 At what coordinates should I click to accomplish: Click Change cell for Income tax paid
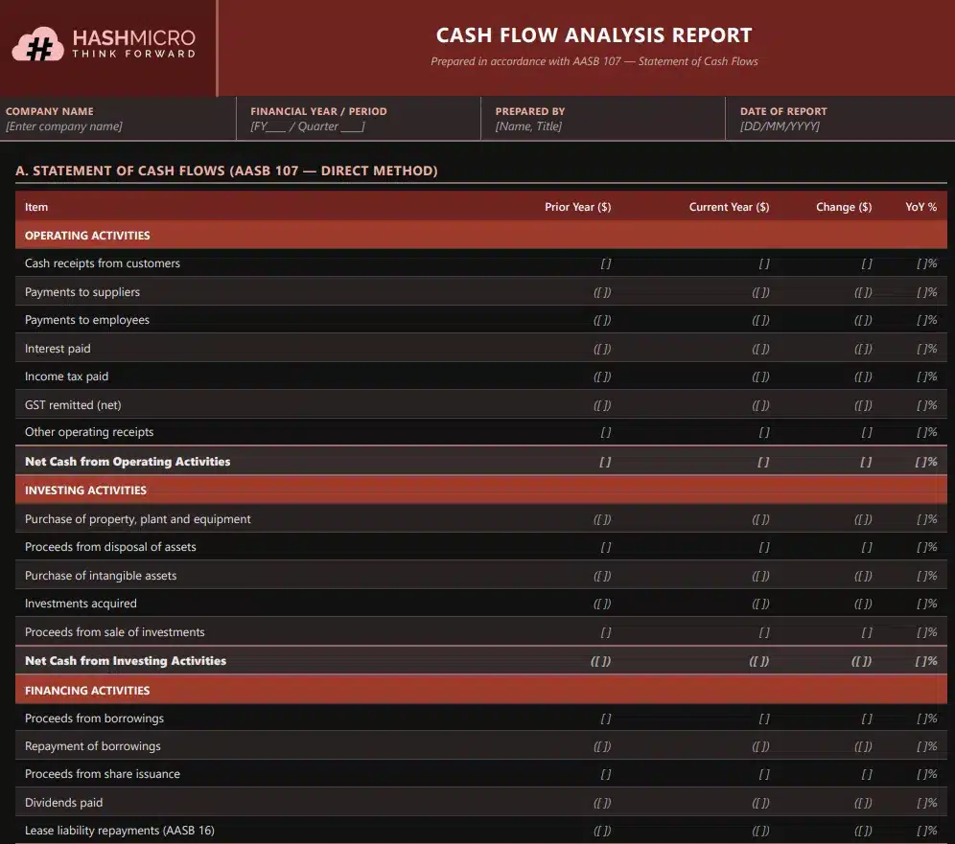point(863,376)
